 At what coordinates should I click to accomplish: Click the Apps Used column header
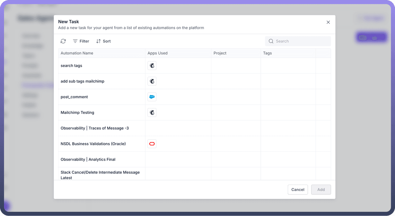click(158, 53)
